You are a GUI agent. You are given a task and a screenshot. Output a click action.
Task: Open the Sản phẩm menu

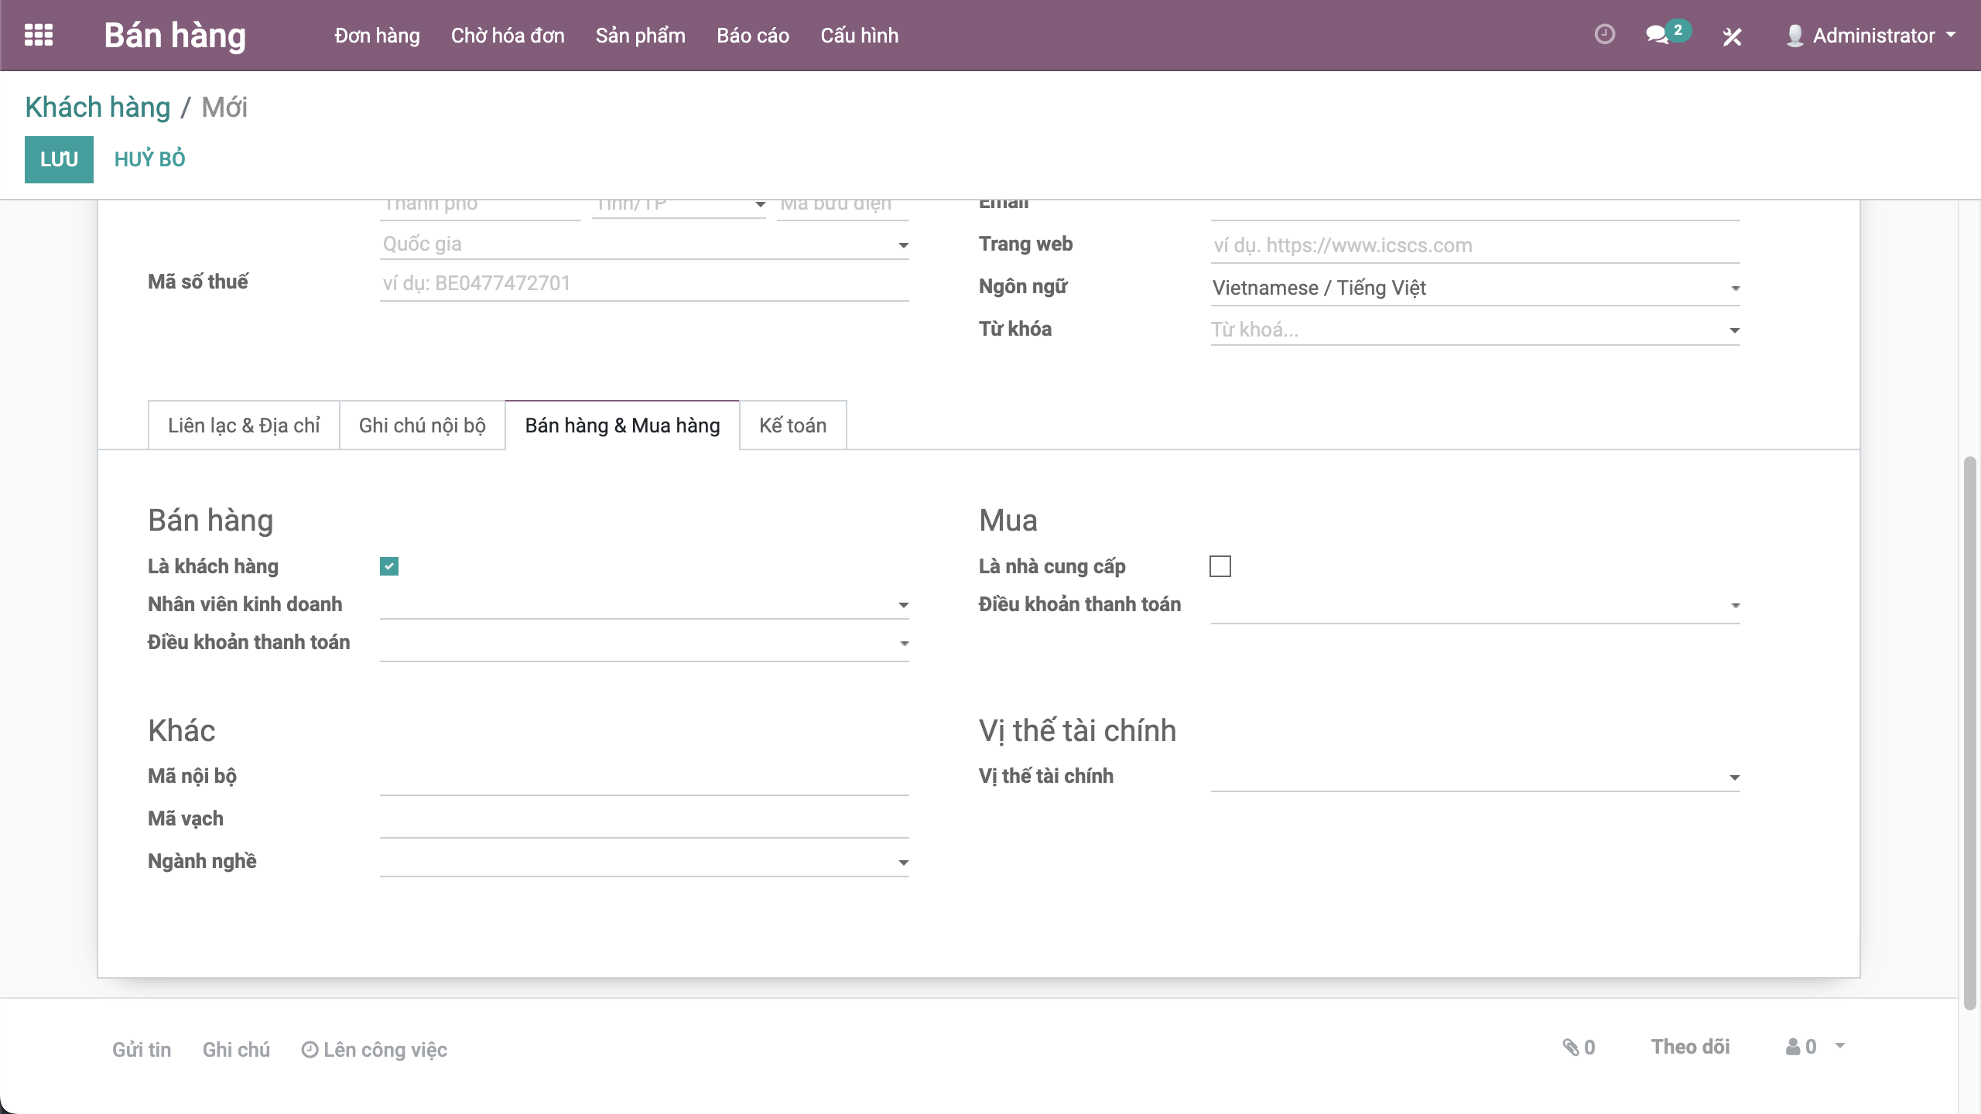coord(640,36)
